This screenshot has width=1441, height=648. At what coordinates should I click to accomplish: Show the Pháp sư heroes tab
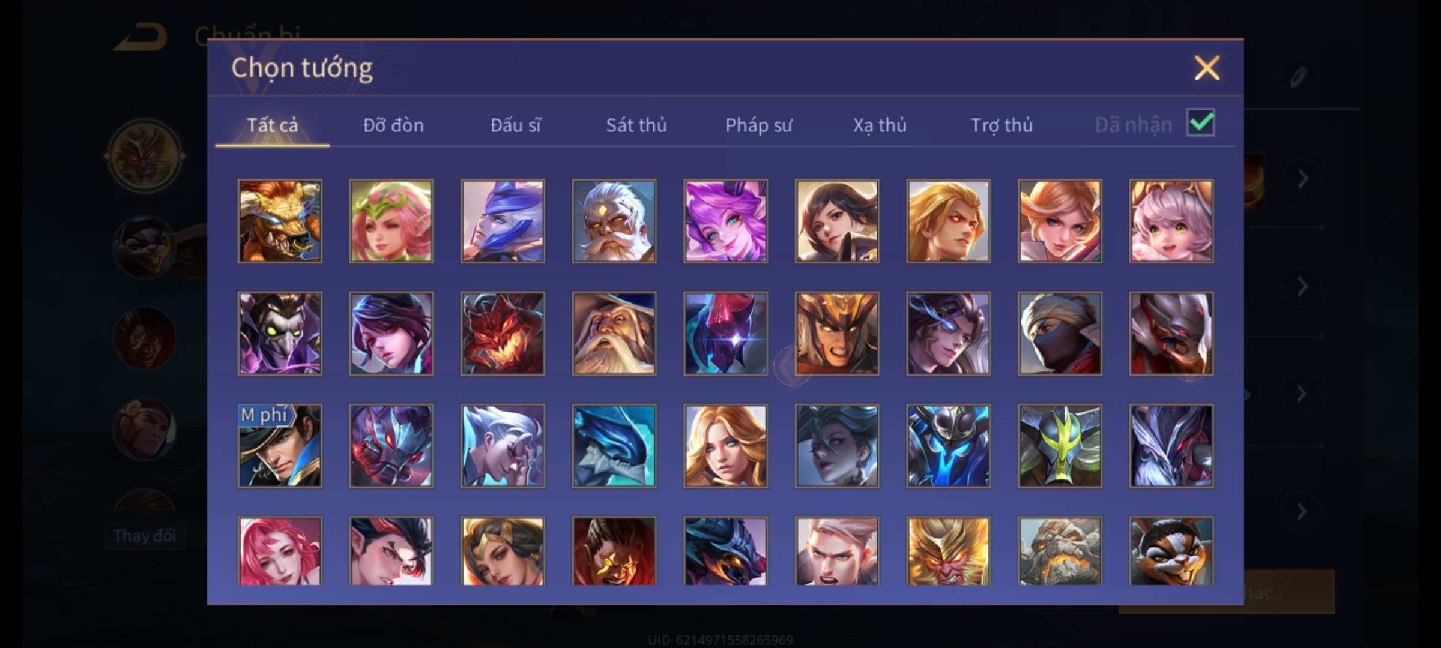[x=758, y=125]
